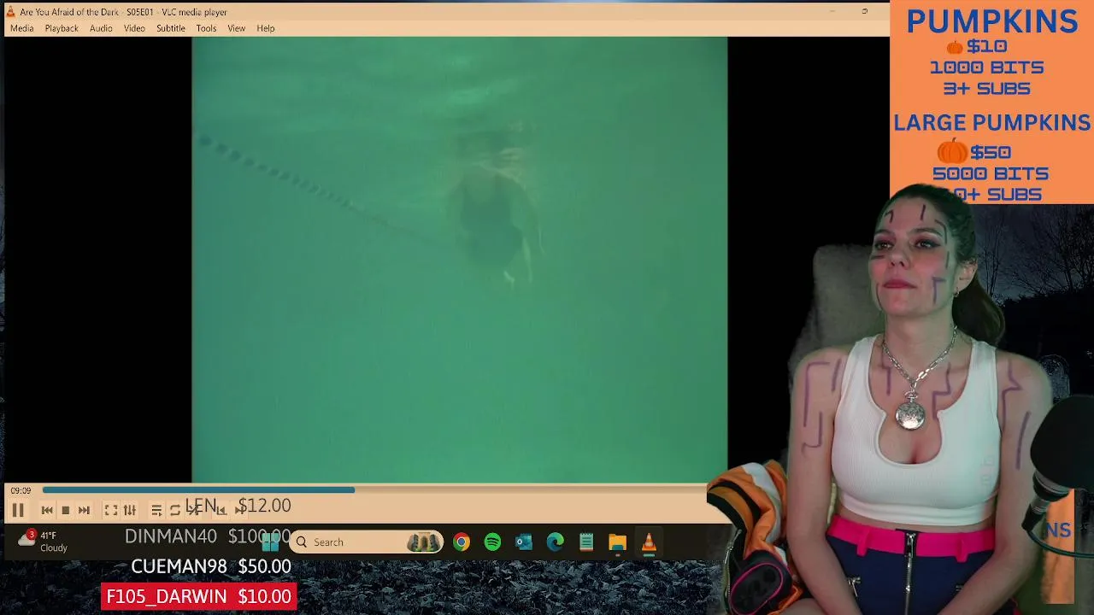
Task: Pause the video with the pause button
Action: click(x=17, y=510)
